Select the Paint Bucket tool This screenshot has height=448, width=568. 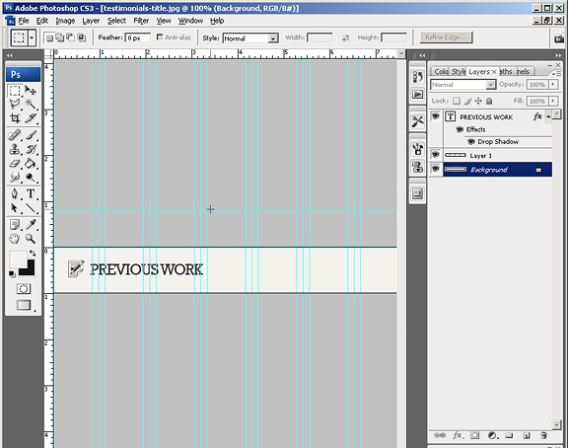click(x=31, y=164)
